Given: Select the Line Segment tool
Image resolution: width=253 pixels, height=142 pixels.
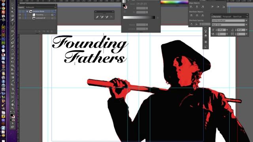Looking at the screenshot, I should click(x=12, y=28).
